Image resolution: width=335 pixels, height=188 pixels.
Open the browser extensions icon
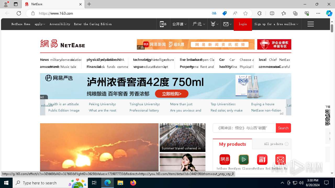[259, 13]
